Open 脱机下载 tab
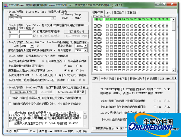 (122, 79)
